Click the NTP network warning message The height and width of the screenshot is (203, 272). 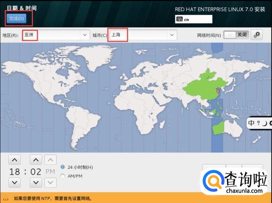[53, 198]
